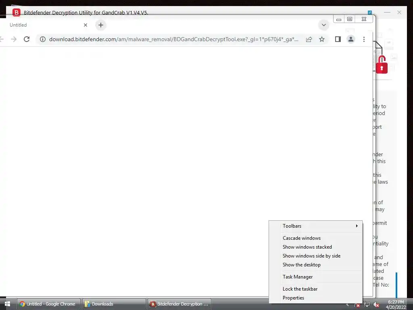Go forward in Chrome history
The width and height of the screenshot is (413, 310).
coord(14,39)
